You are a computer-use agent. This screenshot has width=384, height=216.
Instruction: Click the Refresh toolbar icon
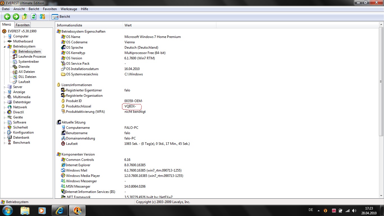point(33,17)
